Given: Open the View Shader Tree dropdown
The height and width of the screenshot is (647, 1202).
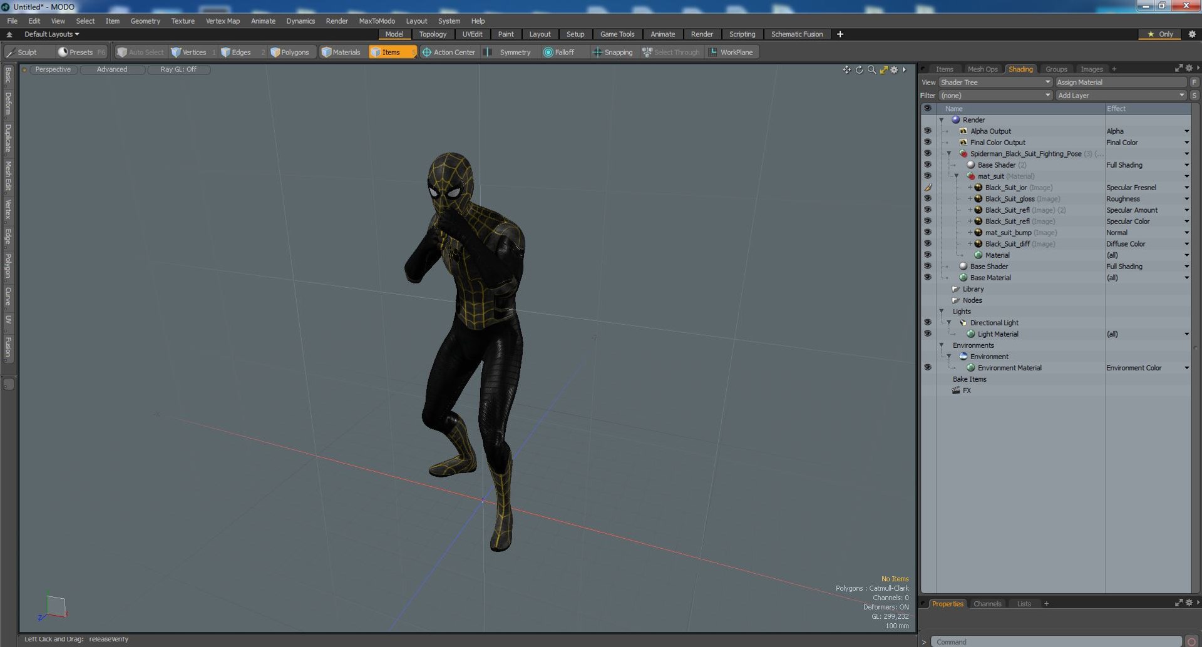Looking at the screenshot, I should (995, 83).
